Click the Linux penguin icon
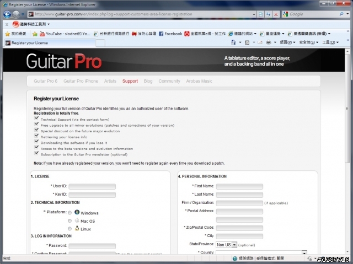Viewport: 353px width, 264px height. tap(77, 228)
